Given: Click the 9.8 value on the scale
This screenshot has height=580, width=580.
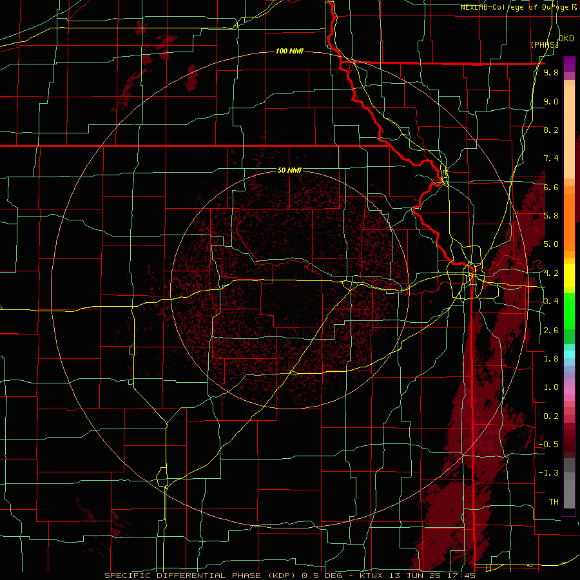Looking at the screenshot, I should (551, 72).
